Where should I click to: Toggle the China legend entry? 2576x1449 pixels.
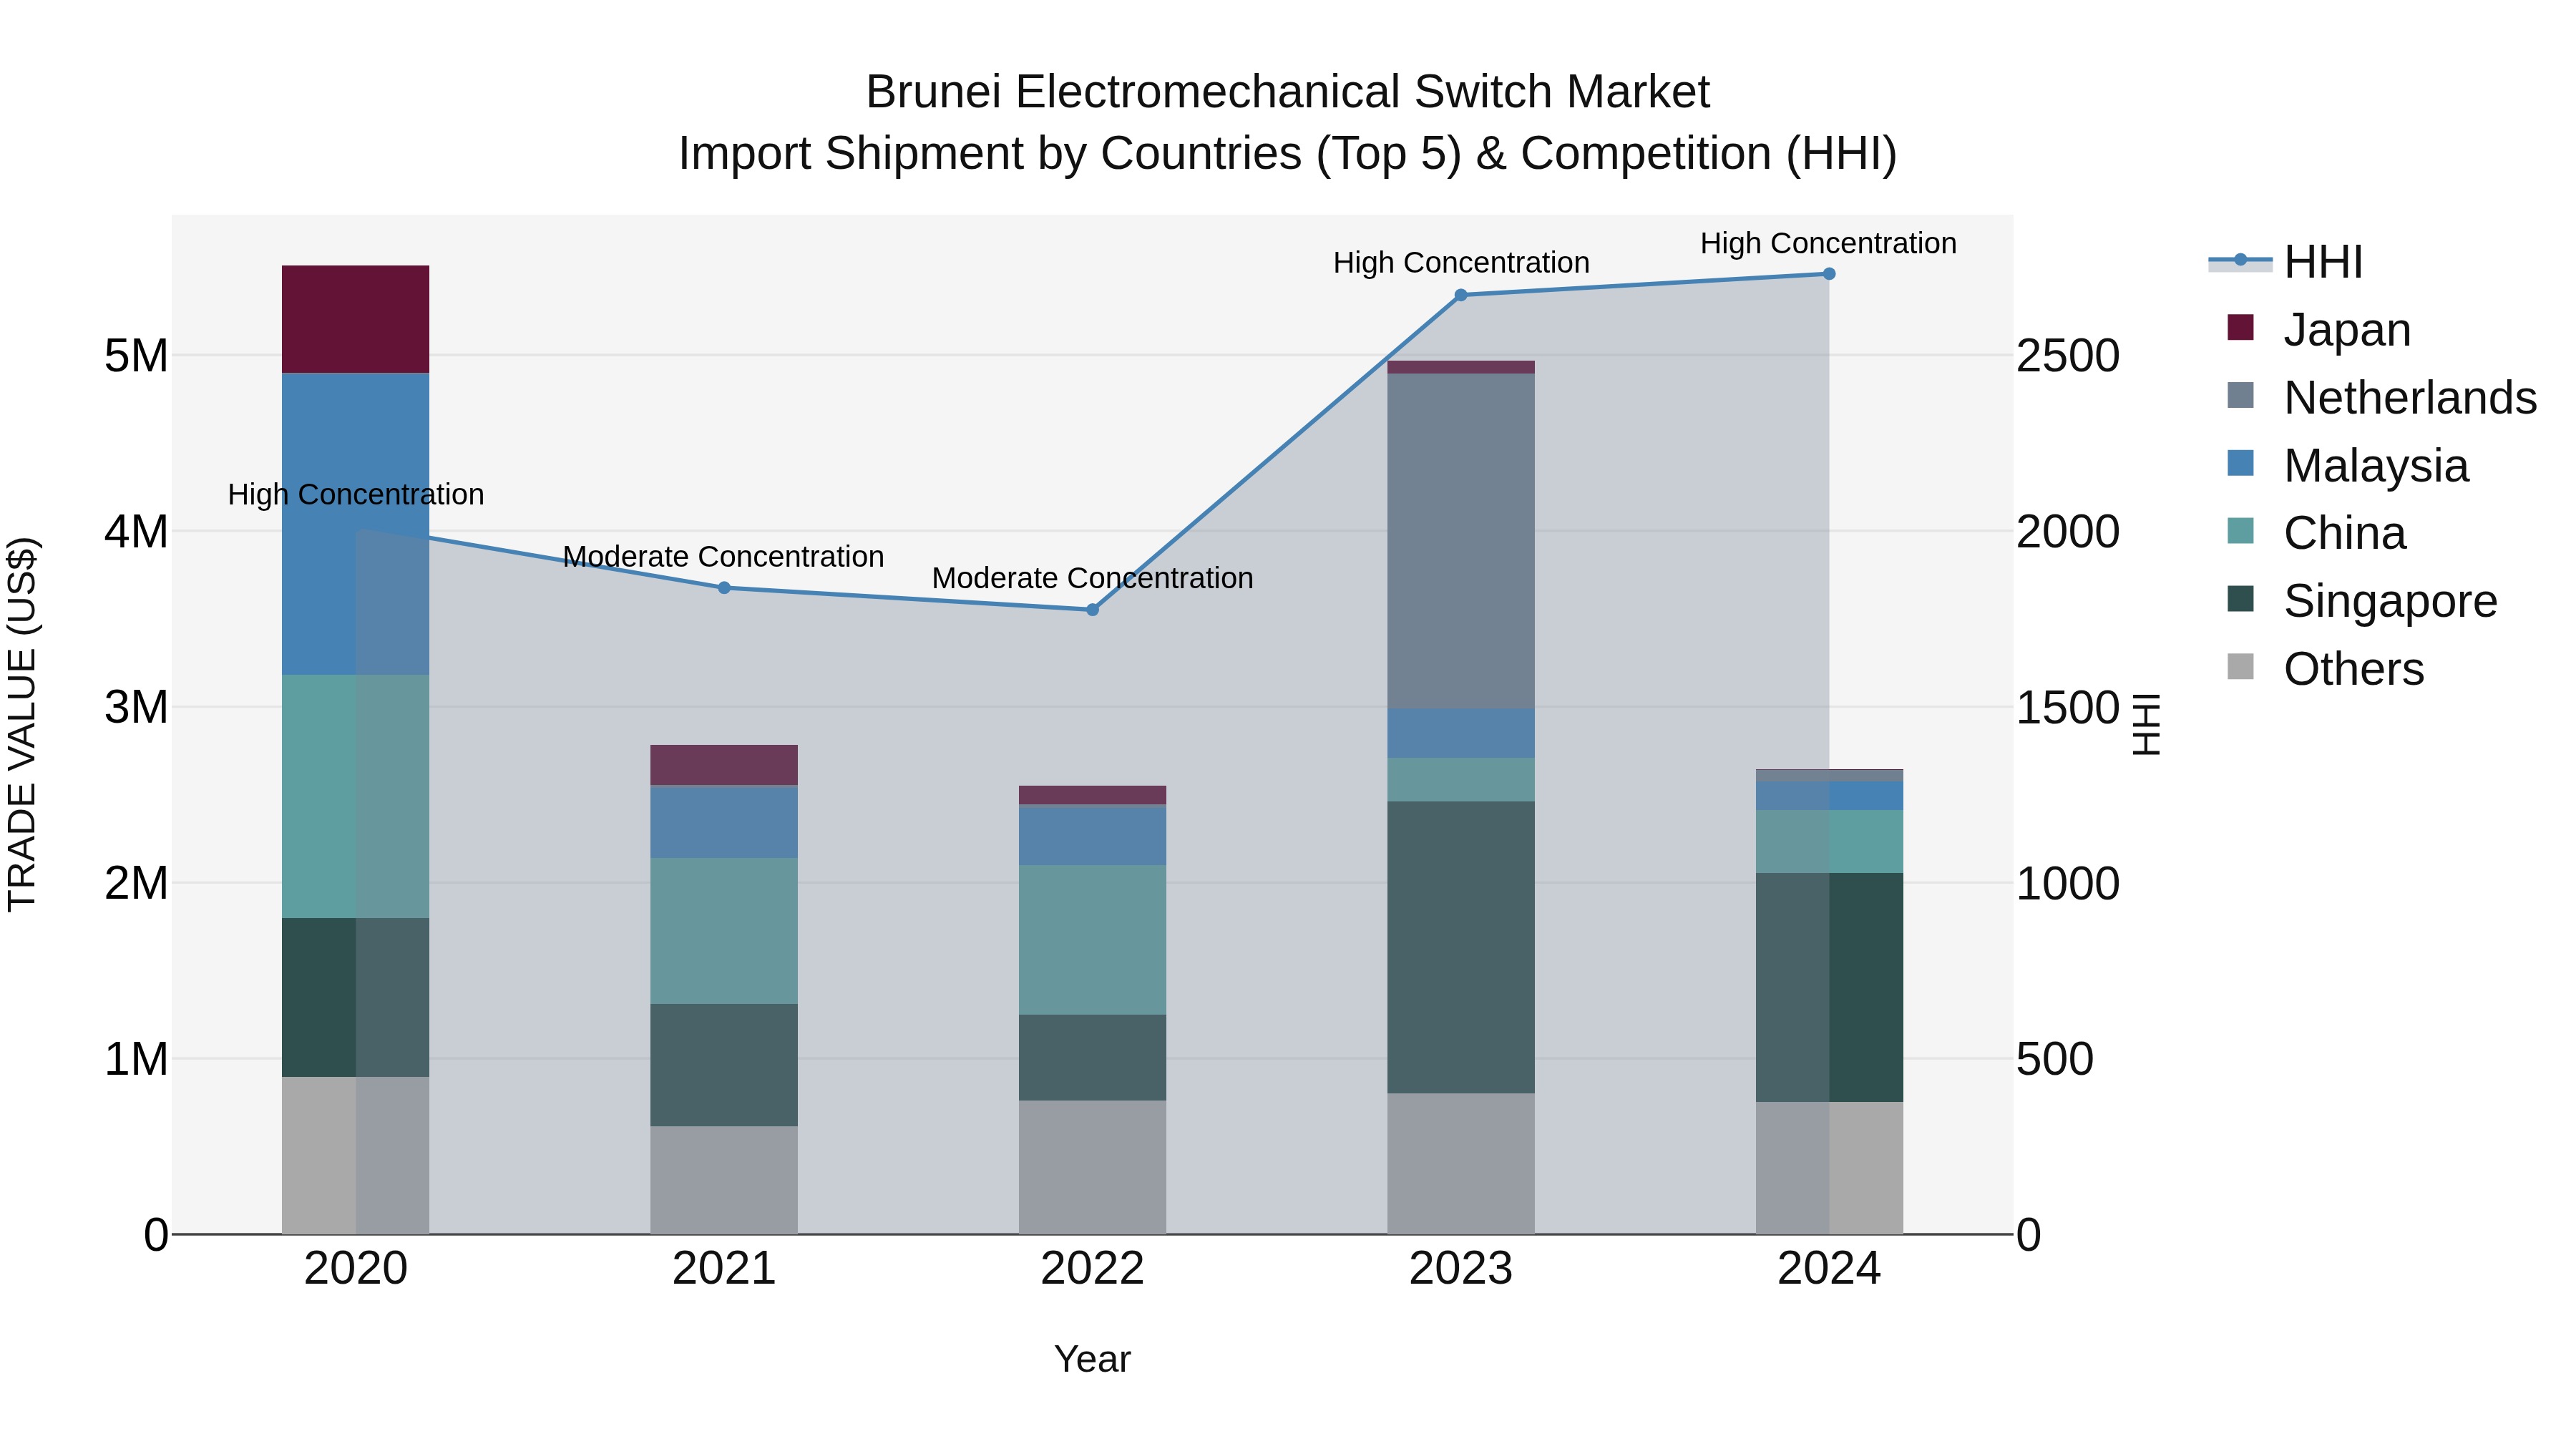(x=2316, y=533)
